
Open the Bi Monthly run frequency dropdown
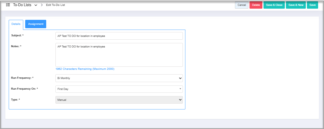(x=119, y=78)
